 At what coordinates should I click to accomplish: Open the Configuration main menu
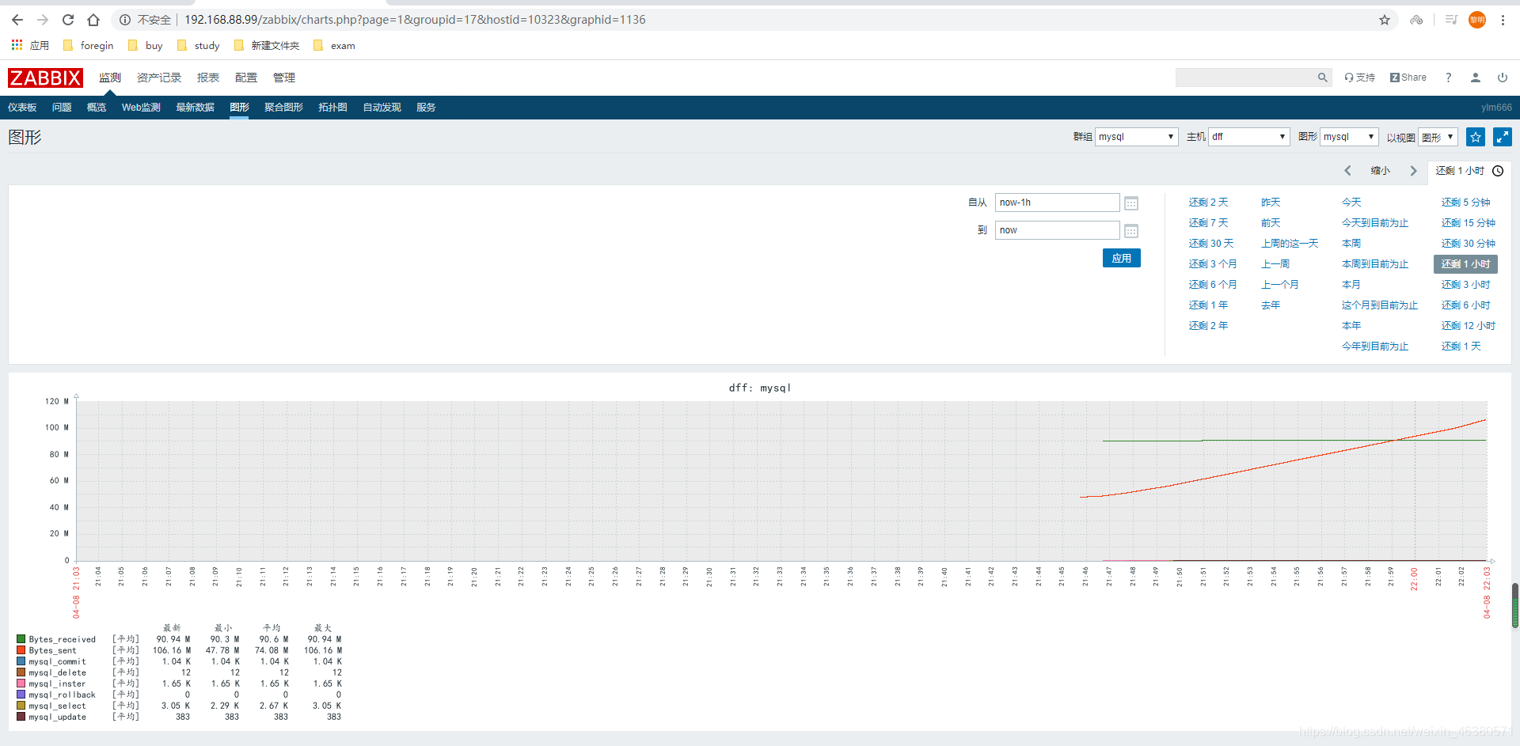pos(246,78)
